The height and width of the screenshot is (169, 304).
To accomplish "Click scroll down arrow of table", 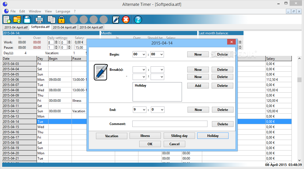I will [299, 160].
